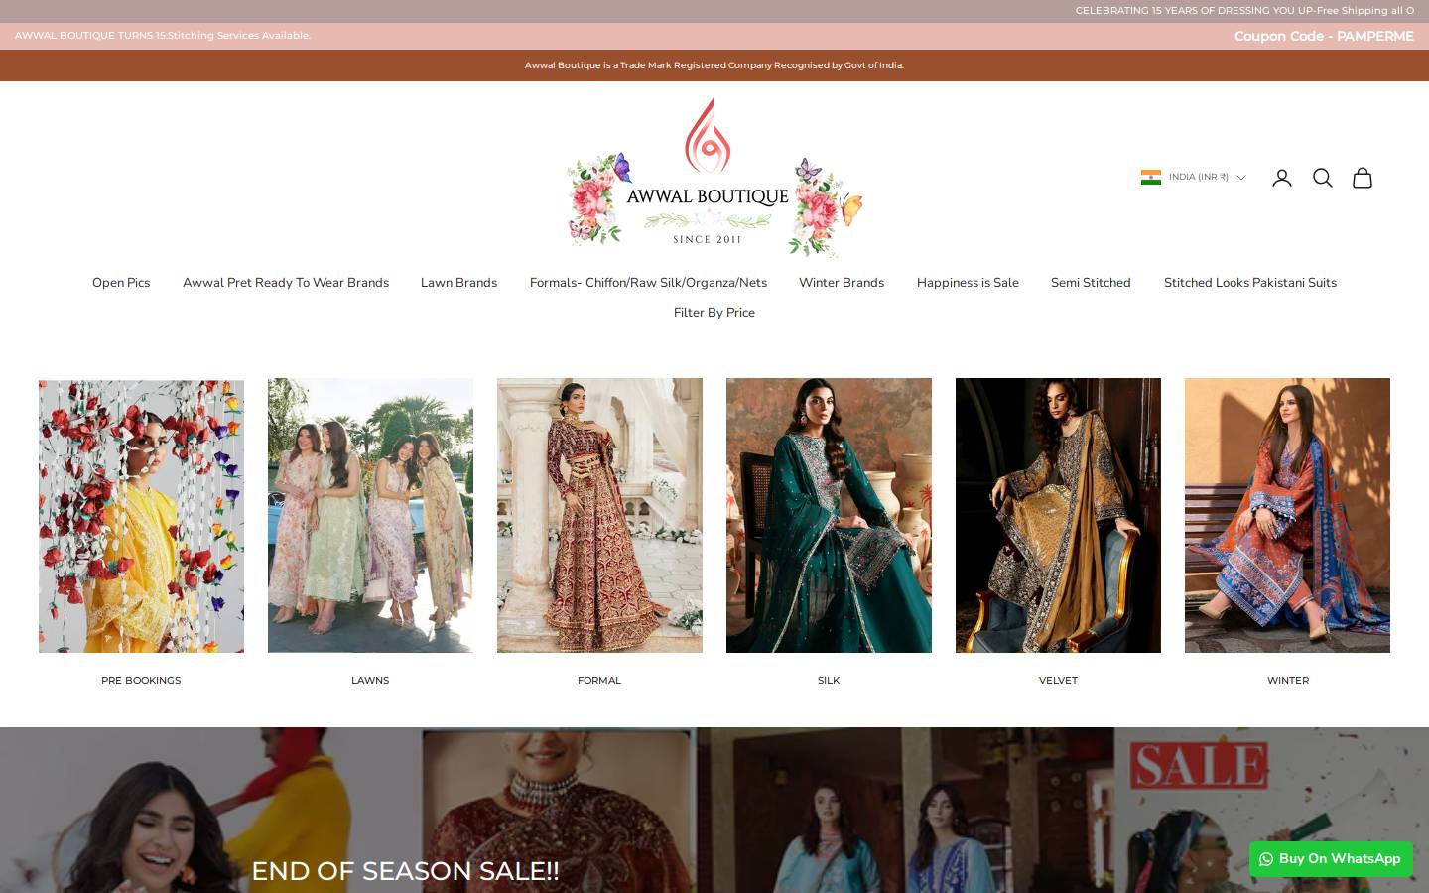Viewport: 1429px width, 893px height.
Task: Click the FORMAL label link
Action: coord(599,681)
